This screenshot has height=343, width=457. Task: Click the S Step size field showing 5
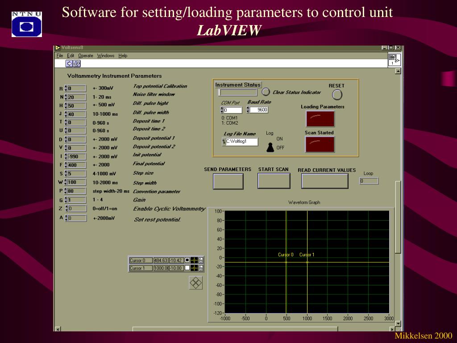77,174
